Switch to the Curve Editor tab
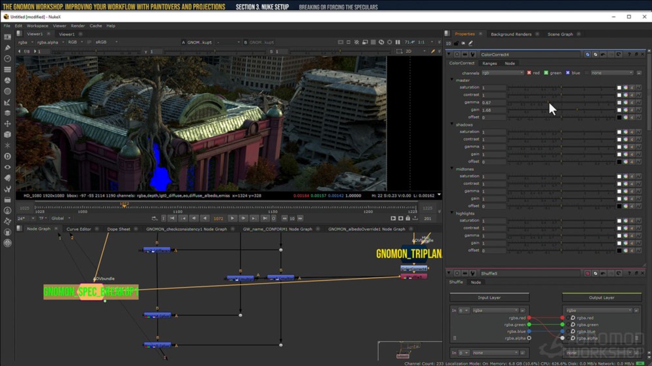The width and height of the screenshot is (652, 366). pos(79,229)
